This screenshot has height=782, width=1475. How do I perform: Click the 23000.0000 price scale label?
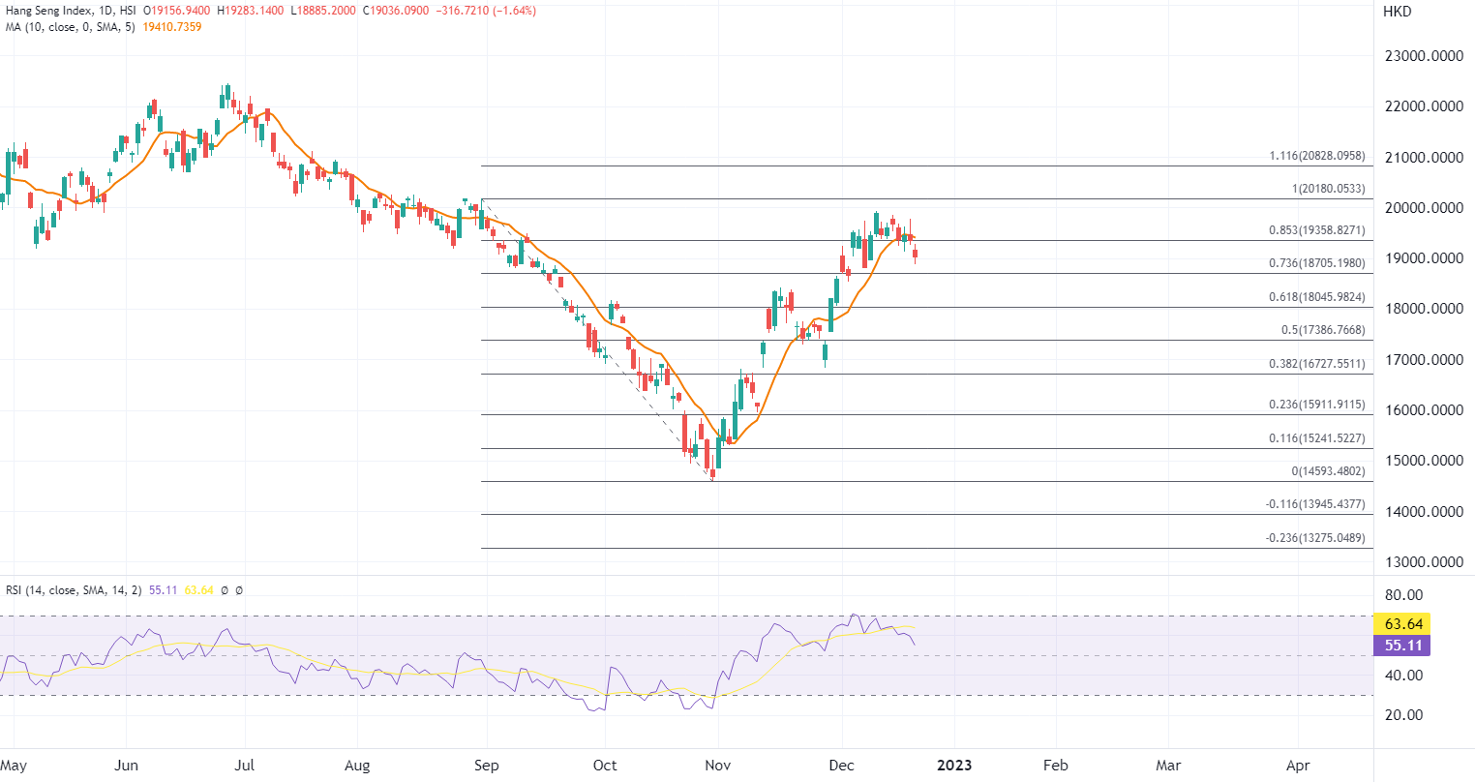(1425, 56)
